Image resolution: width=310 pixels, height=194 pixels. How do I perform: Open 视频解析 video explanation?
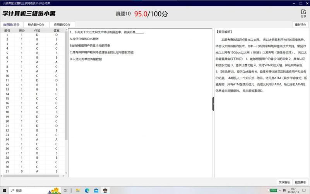coord(300,182)
